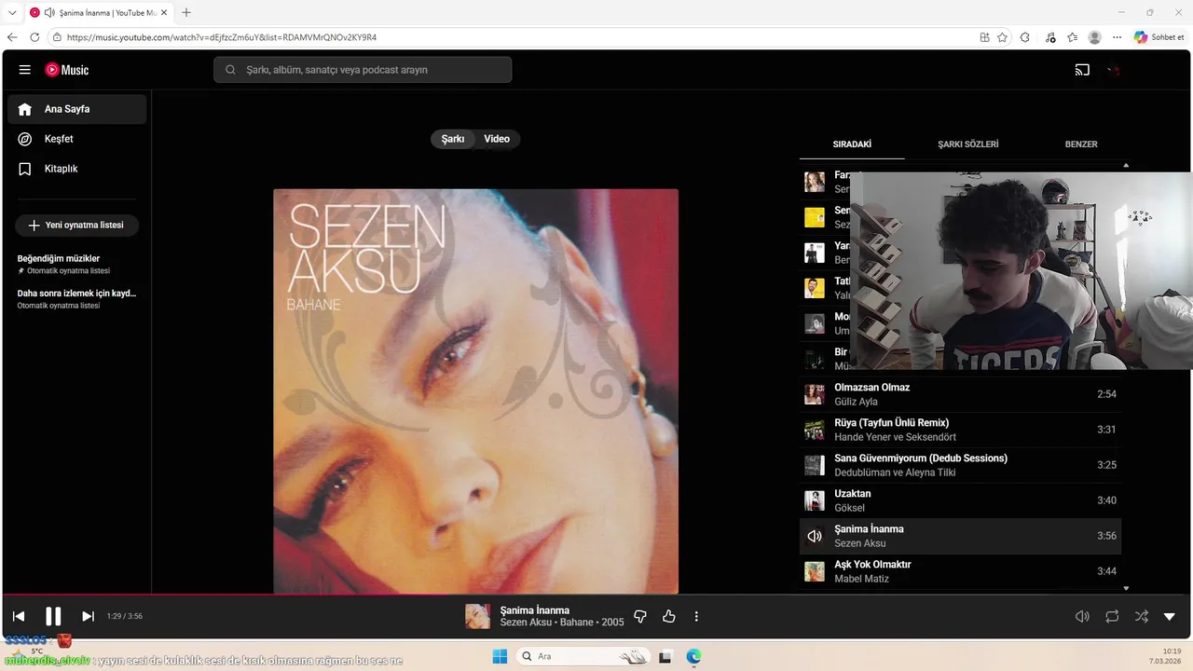Seek on the red song progress bar

(x=596, y=595)
